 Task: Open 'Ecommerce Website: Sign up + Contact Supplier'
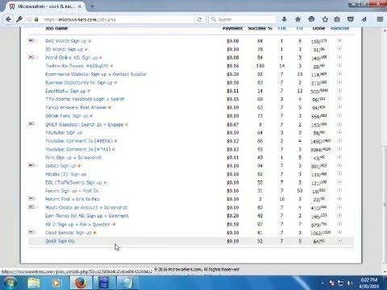tap(96, 74)
